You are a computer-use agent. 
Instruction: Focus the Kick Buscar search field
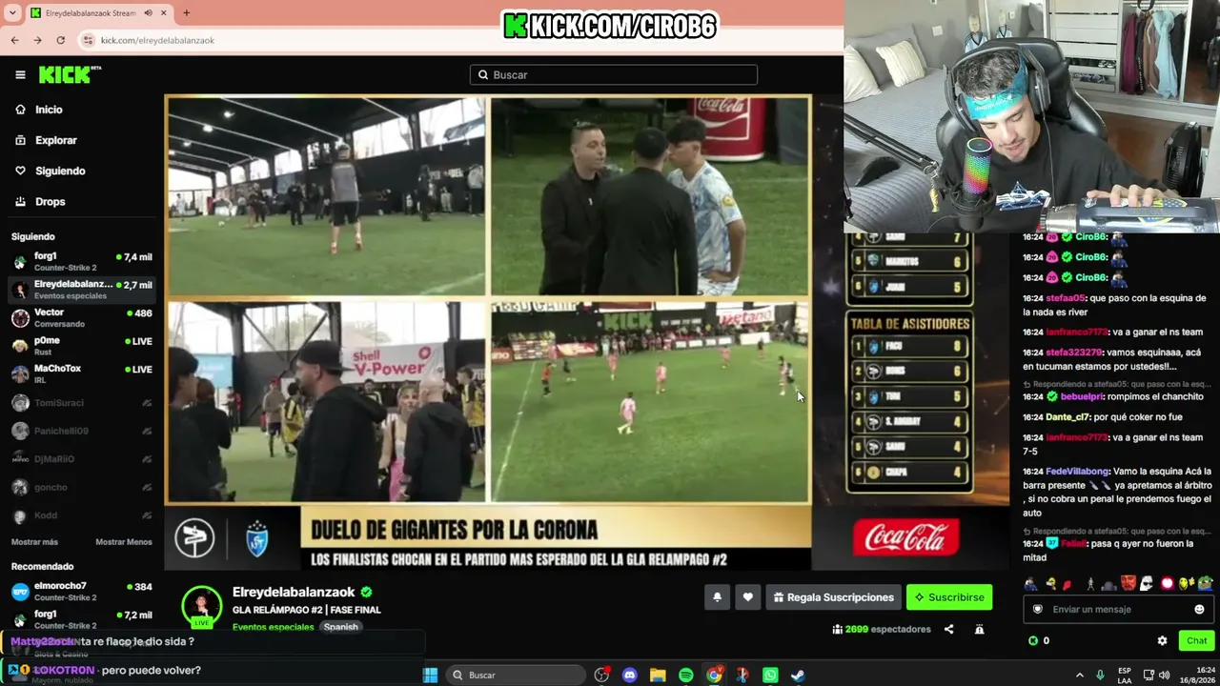614,74
